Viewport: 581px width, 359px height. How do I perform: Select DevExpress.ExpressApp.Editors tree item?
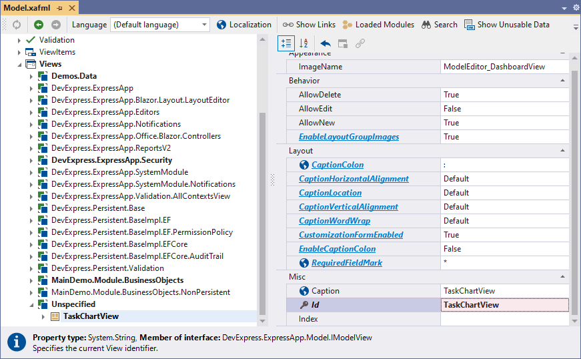105,112
